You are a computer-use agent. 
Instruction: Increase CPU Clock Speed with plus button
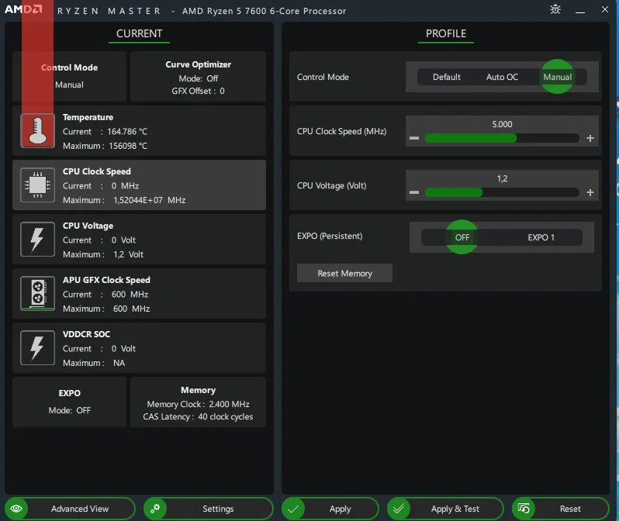(x=590, y=138)
